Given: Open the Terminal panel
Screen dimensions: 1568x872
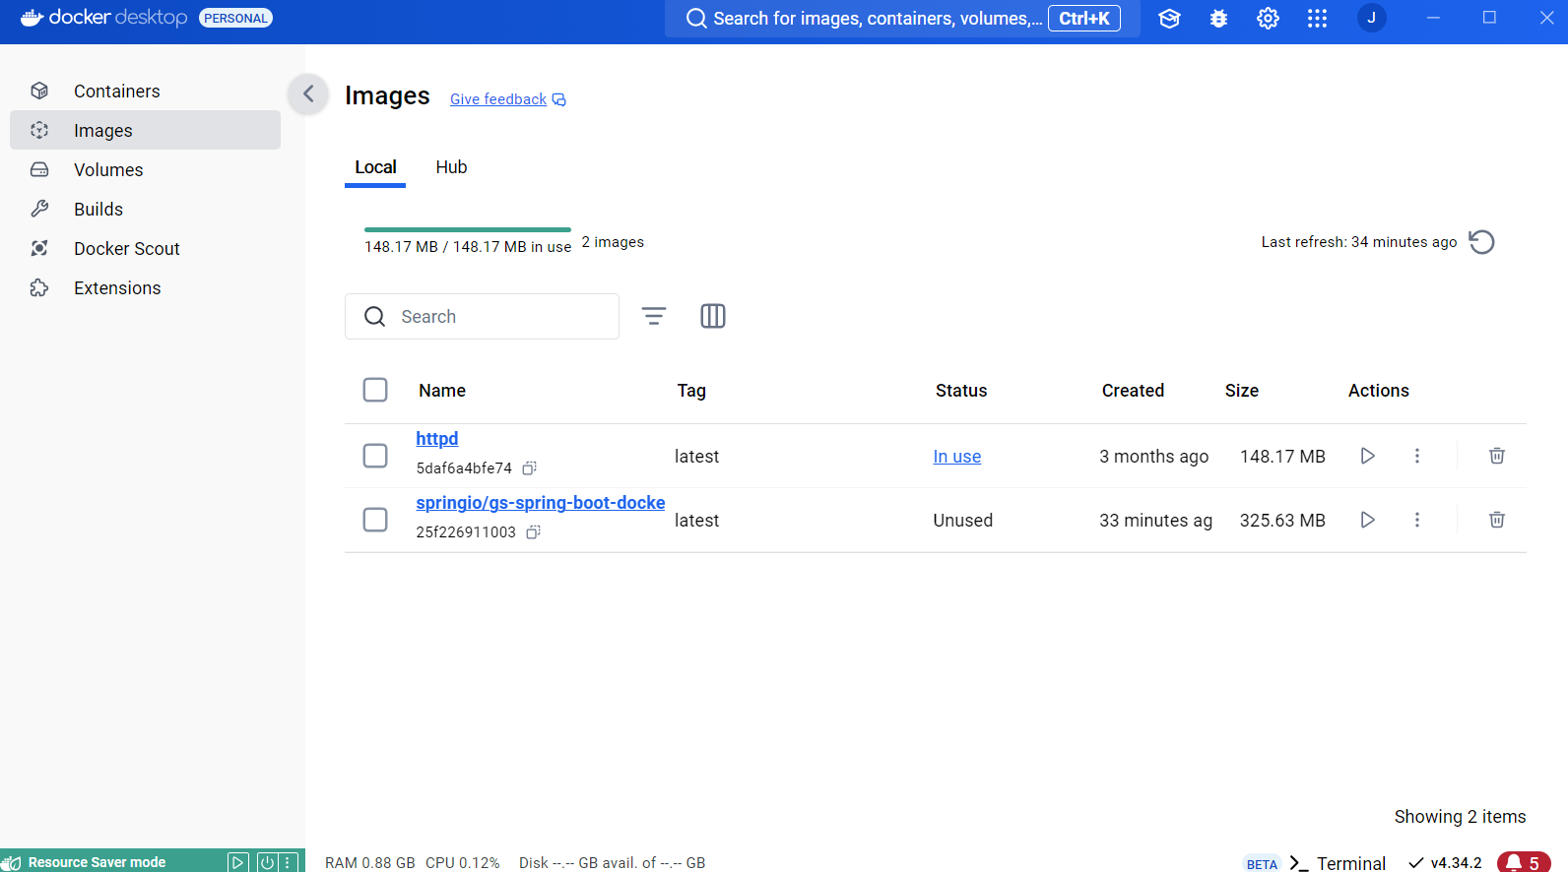Looking at the screenshot, I should 1338,863.
